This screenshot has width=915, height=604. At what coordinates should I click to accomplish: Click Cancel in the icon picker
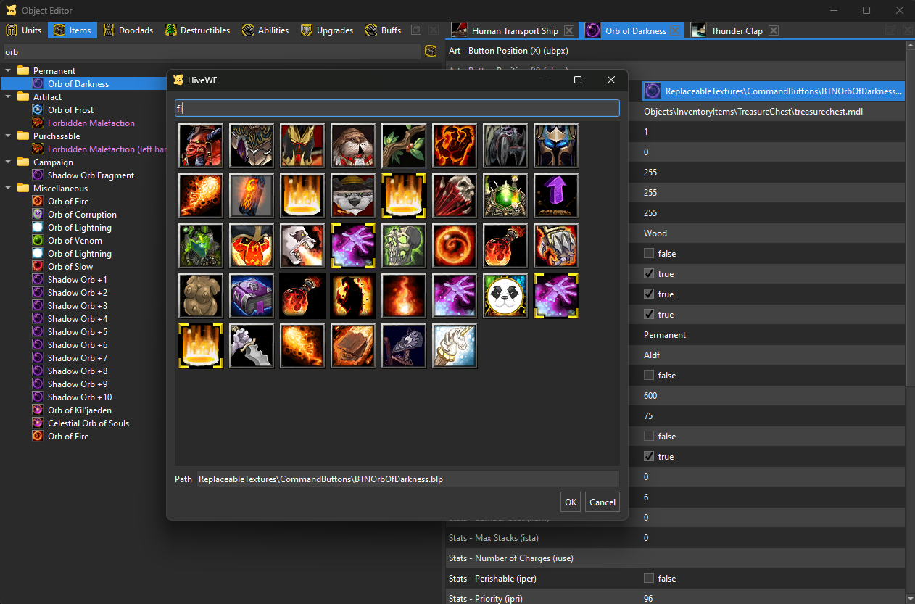pos(603,502)
